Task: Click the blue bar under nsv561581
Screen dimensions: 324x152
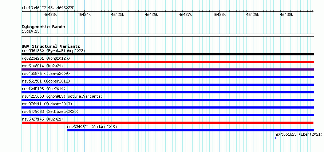Action: 167,85
